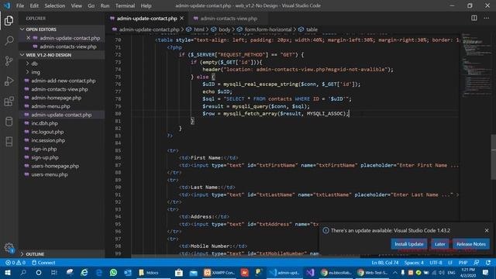Expand the Outline section

[x=61, y=254]
